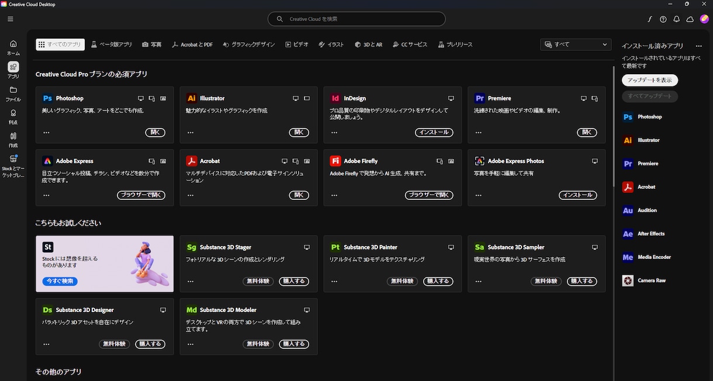Select the すべてのアプリ tab

[x=60, y=44]
